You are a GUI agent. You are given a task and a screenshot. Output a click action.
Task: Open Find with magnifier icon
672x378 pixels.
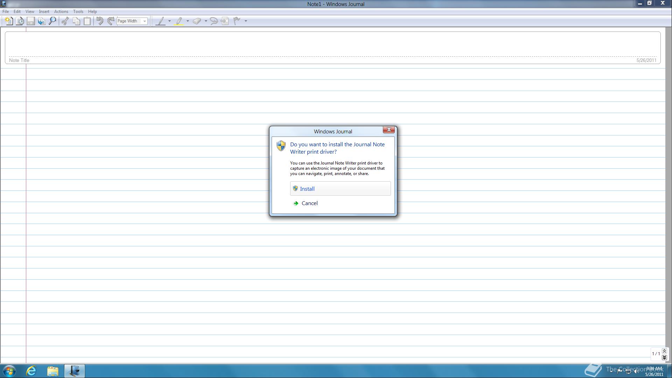[52, 21]
